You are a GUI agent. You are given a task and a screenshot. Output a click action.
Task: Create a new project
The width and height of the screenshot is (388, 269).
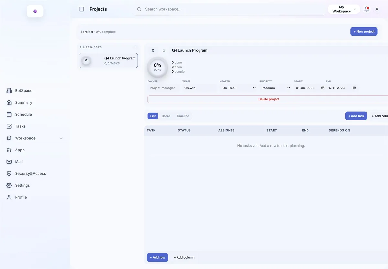[364, 32]
